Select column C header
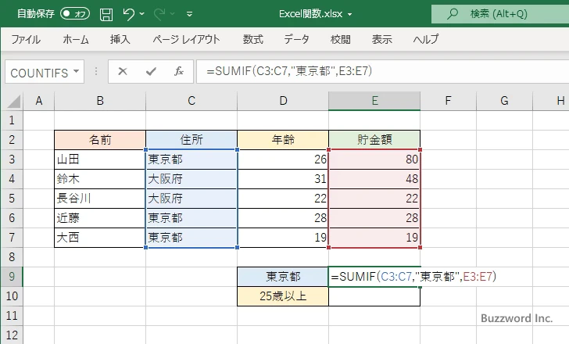Screen dimensions: 569x344 (191, 101)
